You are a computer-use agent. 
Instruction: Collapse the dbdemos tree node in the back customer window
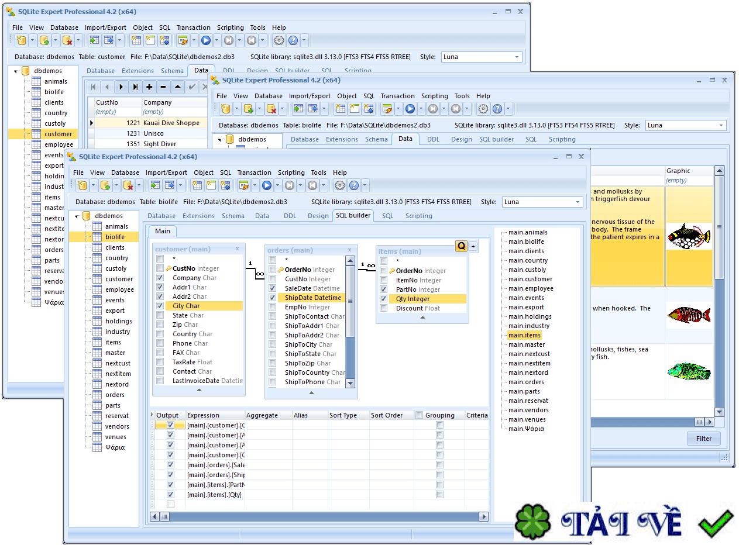pos(15,71)
